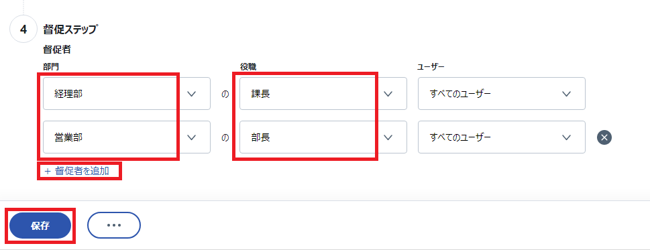This screenshot has width=650, height=250.
Task: Click the chevron arrow beside 部長
Action: click(x=388, y=137)
